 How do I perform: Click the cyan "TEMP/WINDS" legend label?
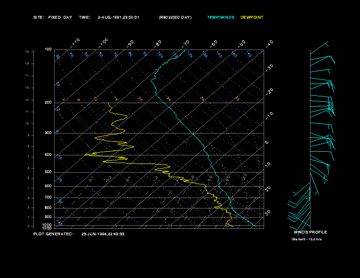(x=220, y=17)
